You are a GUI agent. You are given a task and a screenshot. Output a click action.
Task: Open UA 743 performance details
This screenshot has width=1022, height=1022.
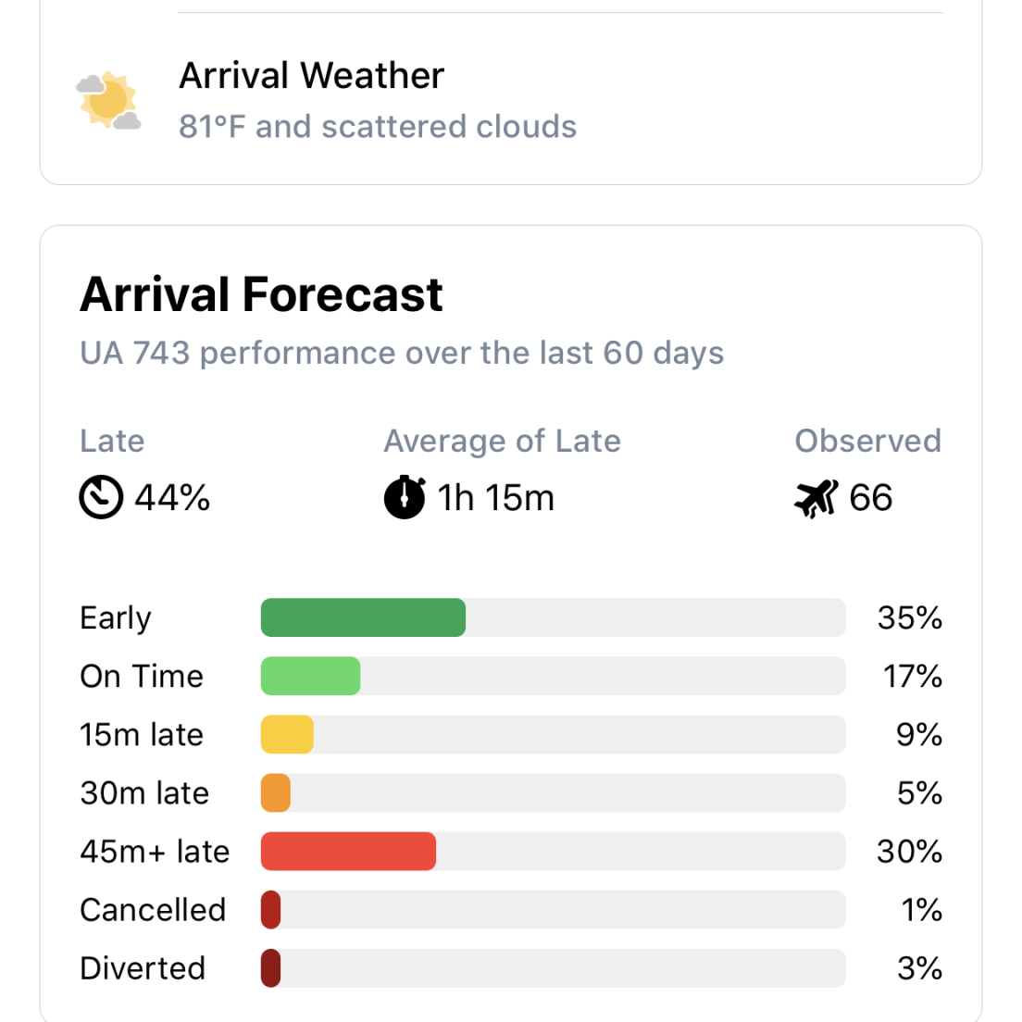402,353
